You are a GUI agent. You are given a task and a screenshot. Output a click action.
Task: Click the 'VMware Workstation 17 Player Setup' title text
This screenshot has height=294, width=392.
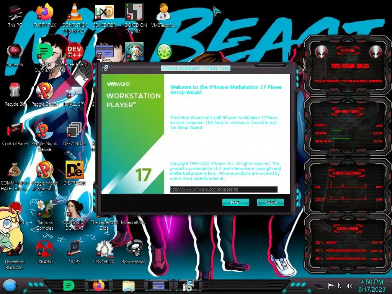pos(196,68)
